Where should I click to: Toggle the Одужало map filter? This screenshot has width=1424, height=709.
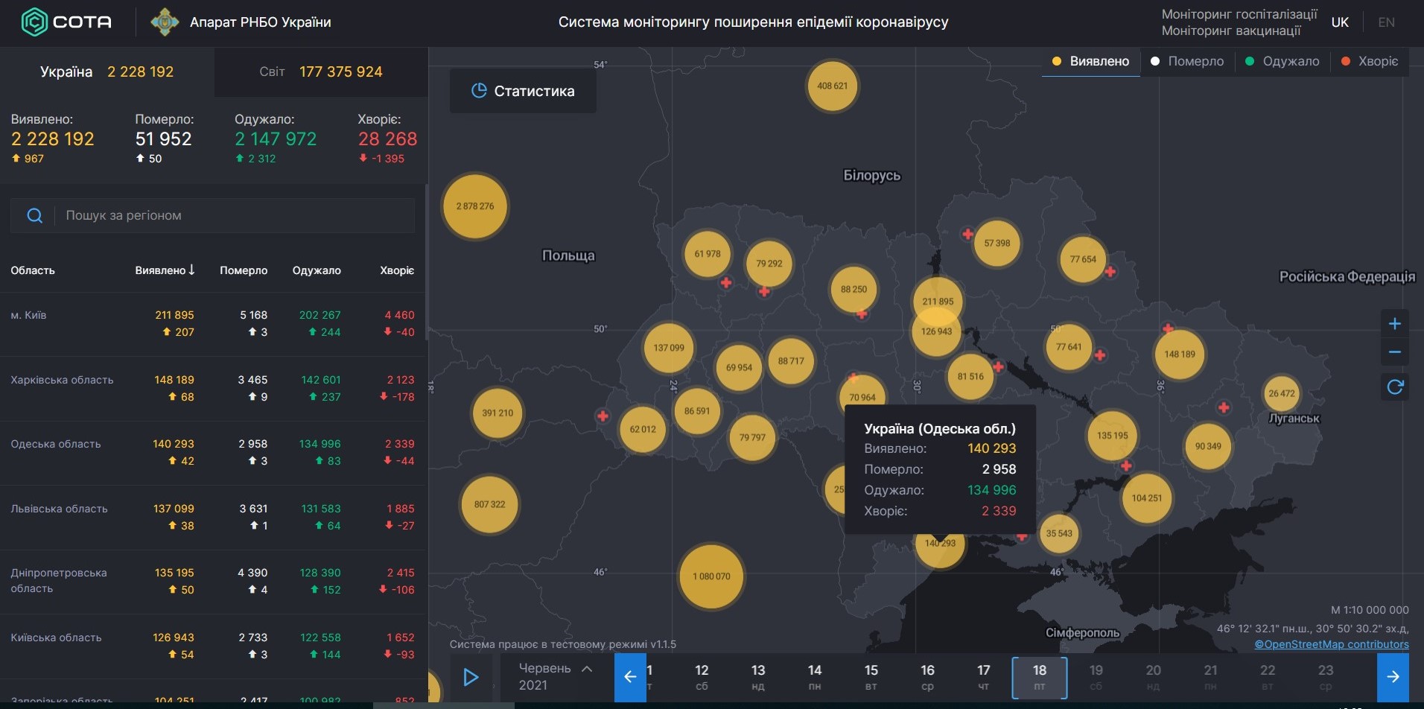click(1282, 61)
